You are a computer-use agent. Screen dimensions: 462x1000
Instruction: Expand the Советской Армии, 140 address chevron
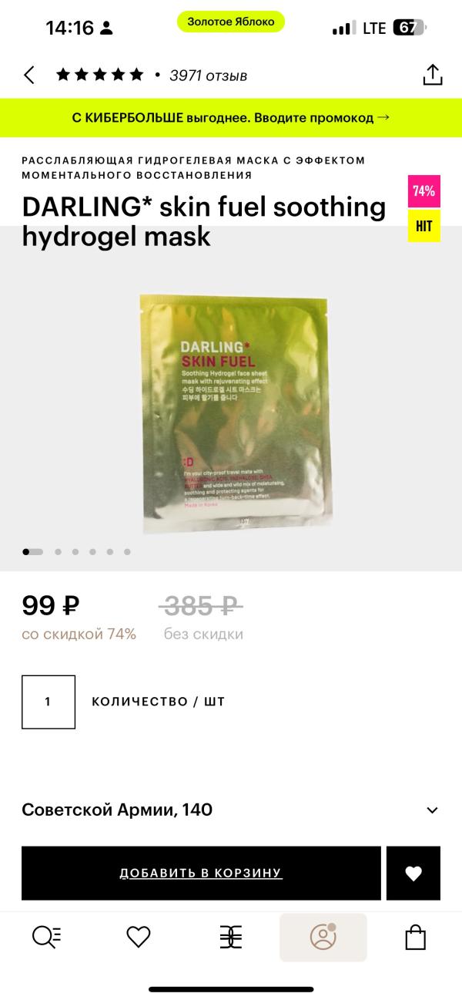(x=433, y=810)
